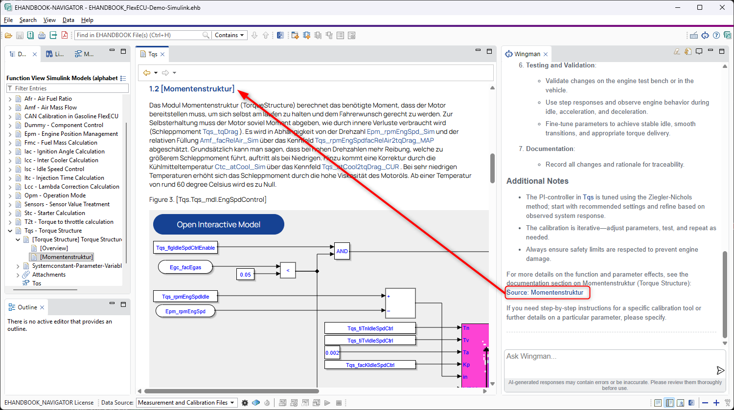Click the eraser icon in the Wingman panel
Screen dimensions: 734x410
[x=677, y=51]
